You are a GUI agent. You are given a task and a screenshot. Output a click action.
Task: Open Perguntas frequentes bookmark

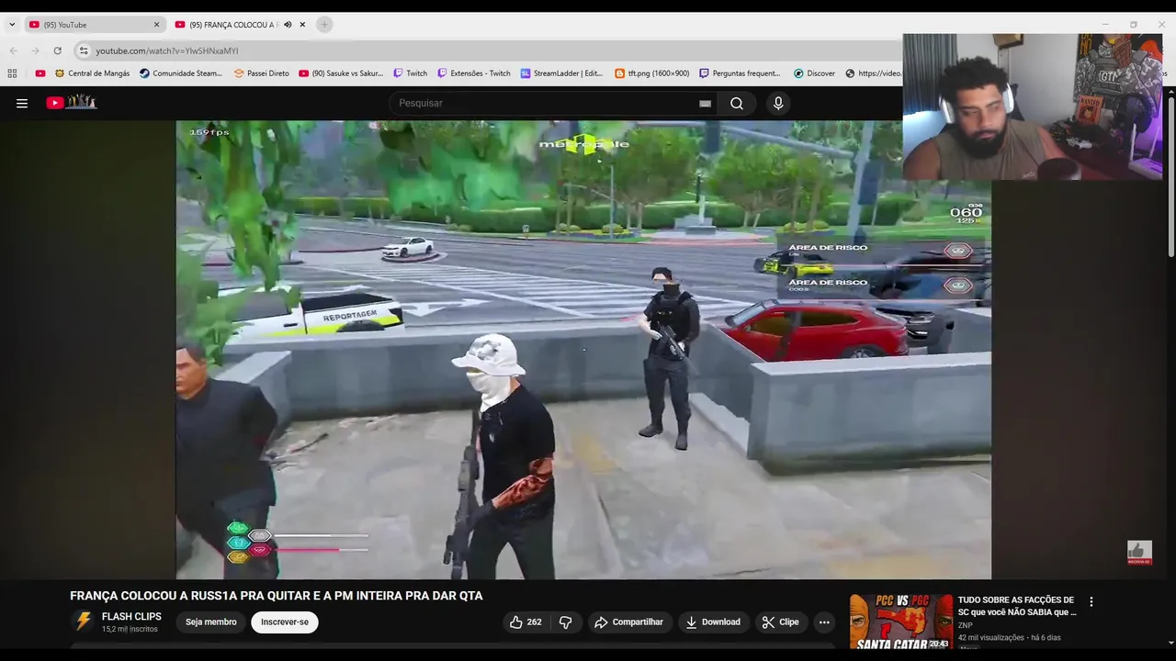pyautogui.click(x=740, y=73)
